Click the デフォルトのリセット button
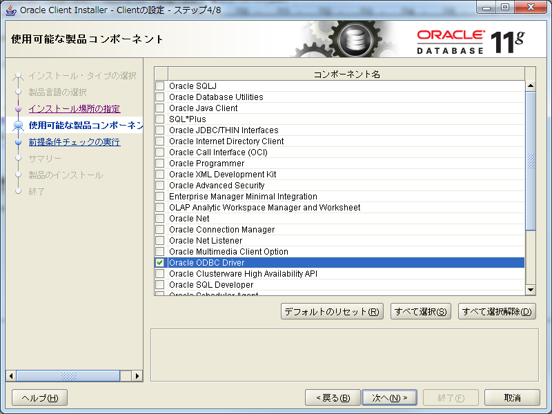 pos(332,311)
